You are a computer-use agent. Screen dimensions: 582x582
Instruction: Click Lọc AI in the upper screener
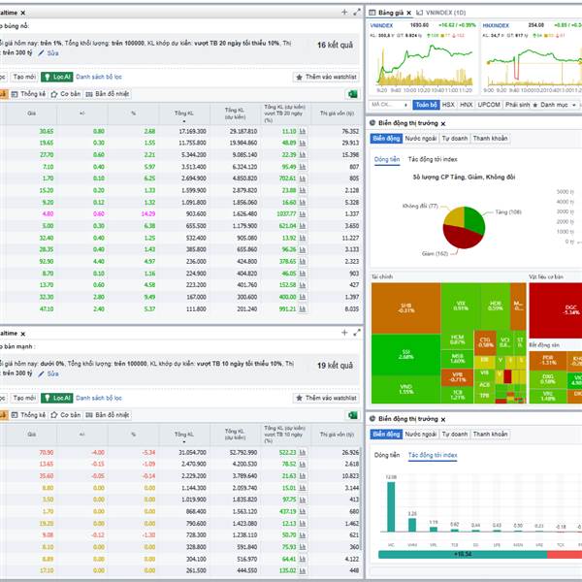tap(57, 76)
